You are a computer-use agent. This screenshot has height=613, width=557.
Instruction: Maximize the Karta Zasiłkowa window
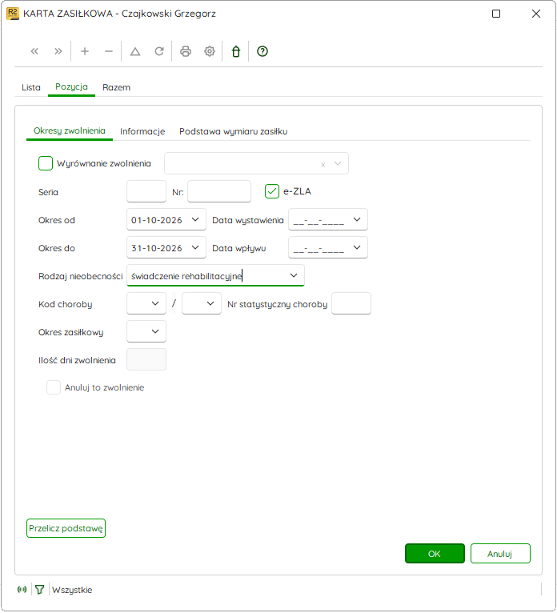496,14
